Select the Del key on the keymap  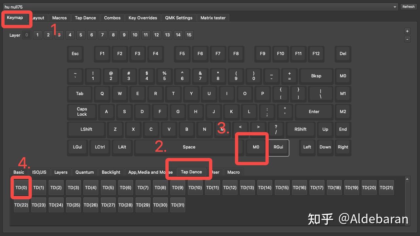343,53
